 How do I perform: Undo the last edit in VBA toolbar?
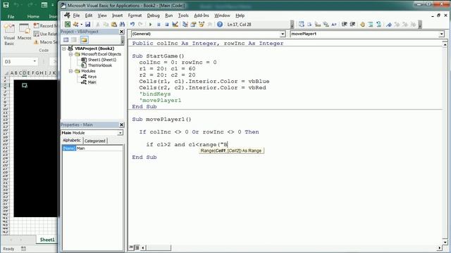pos(132,25)
